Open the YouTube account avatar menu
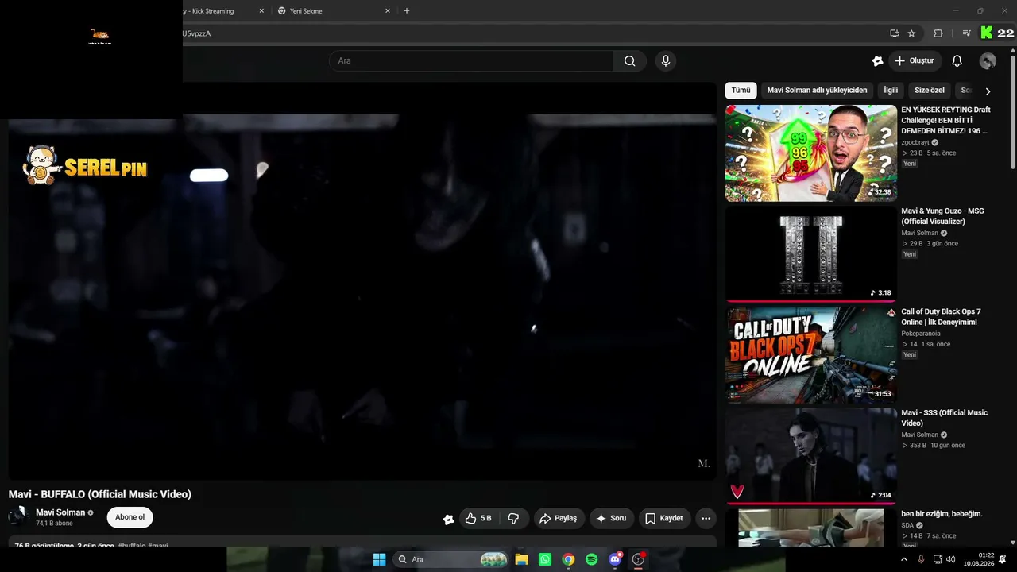 pyautogui.click(x=988, y=61)
